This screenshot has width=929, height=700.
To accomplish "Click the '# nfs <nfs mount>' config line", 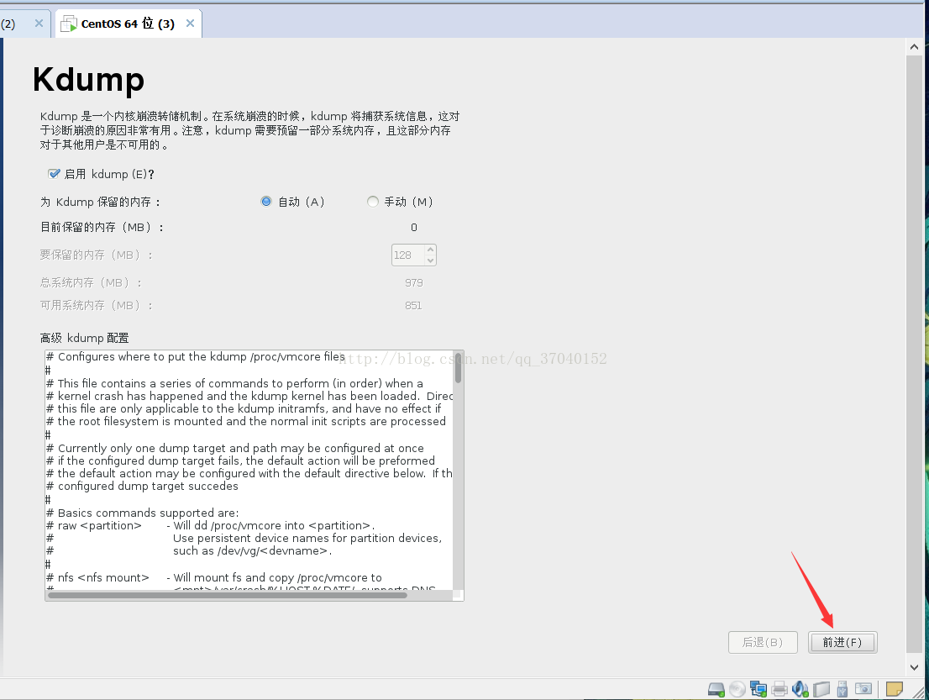I will [x=214, y=577].
